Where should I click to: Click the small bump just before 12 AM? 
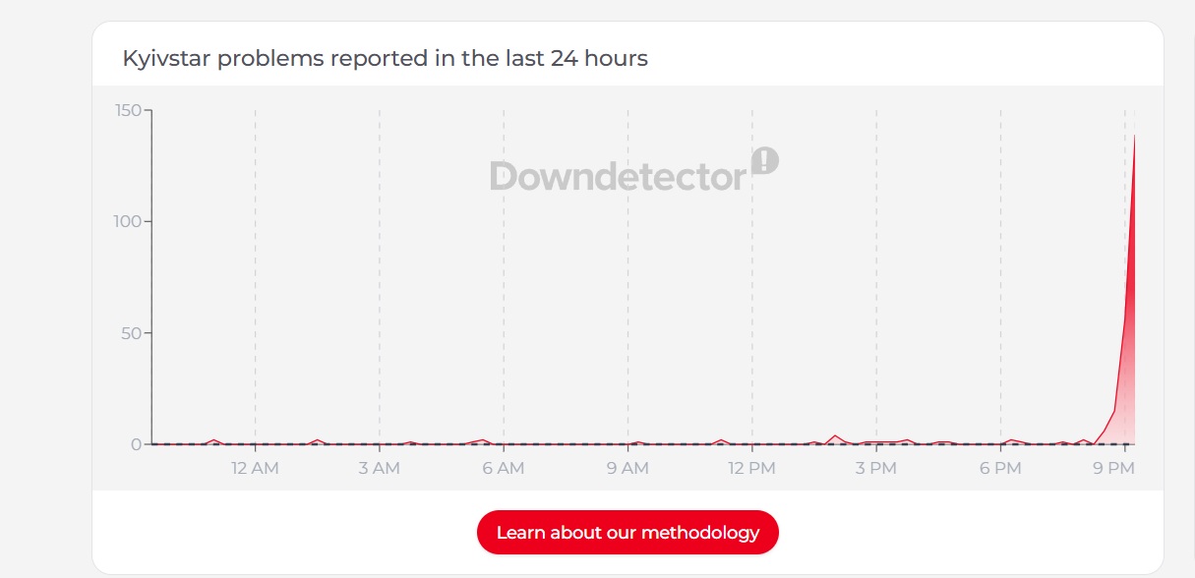coord(213,440)
